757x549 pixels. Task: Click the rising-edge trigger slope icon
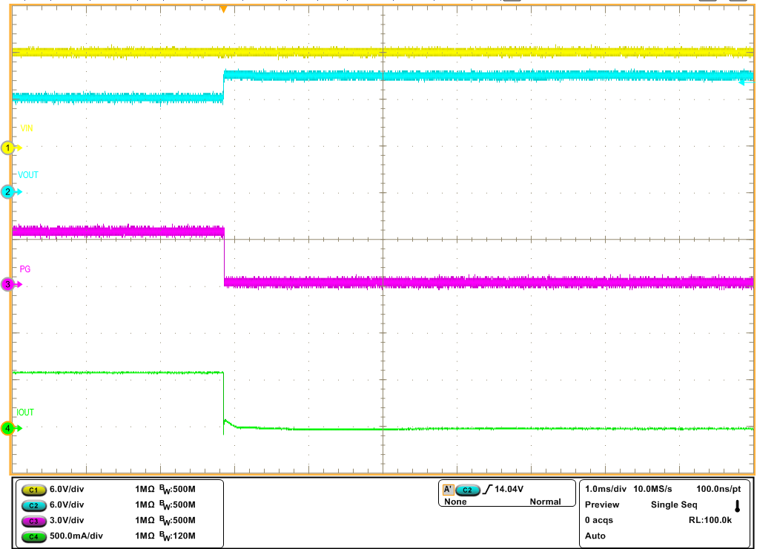[488, 490]
